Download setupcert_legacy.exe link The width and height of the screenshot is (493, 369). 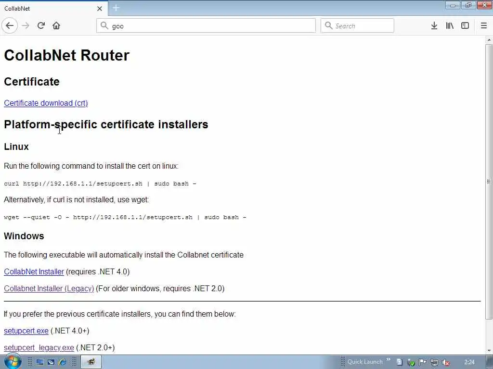point(39,348)
